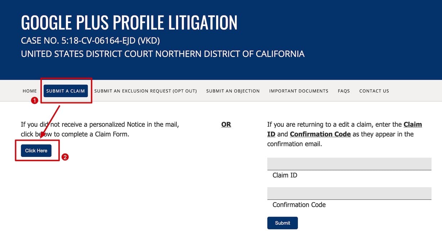Image resolution: width=442 pixels, height=243 pixels.
Task: Click the red step 2 badge
Action: (65, 157)
